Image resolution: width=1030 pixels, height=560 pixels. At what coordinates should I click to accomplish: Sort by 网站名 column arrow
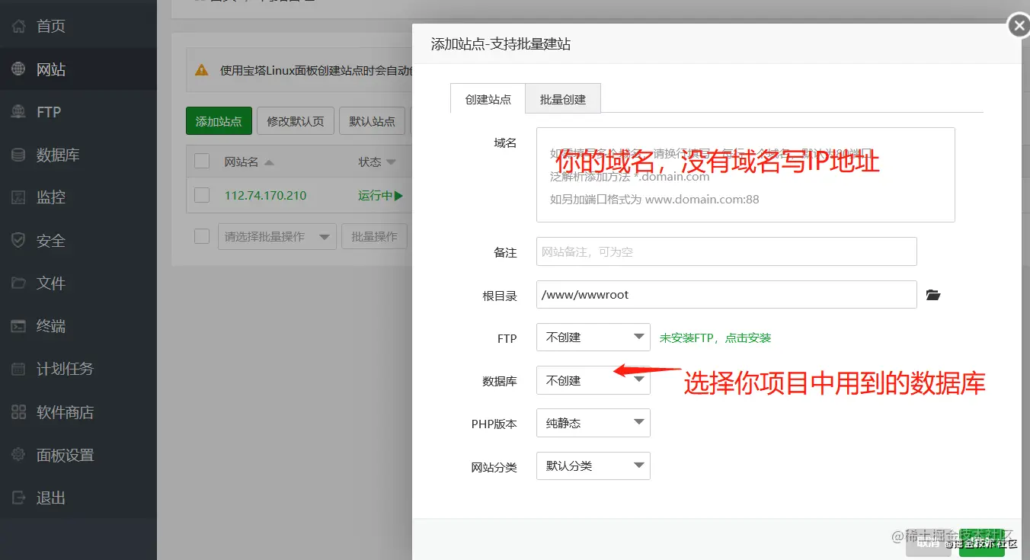[x=269, y=162]
